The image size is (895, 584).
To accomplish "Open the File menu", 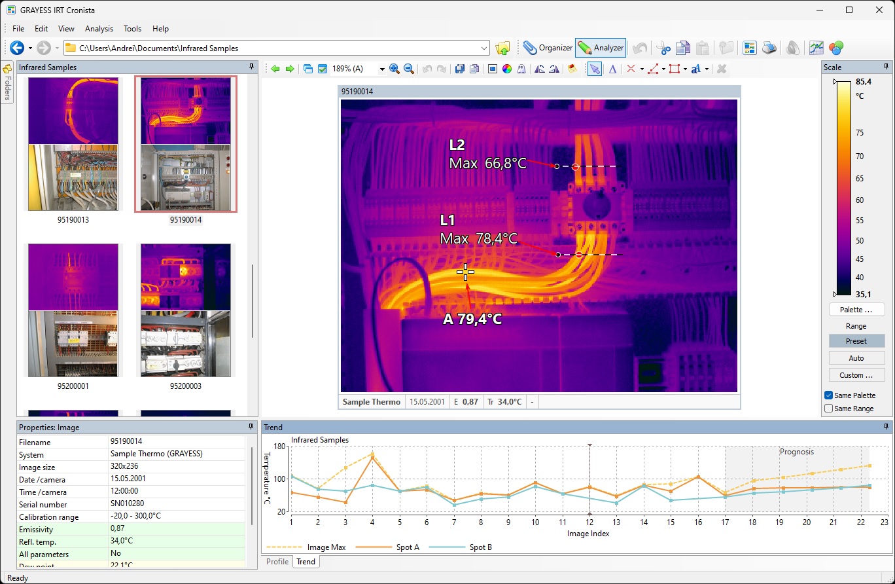I will [18, 29].
